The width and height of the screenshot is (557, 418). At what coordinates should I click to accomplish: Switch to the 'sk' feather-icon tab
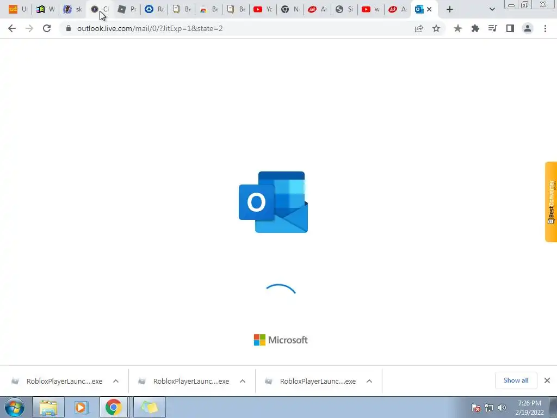coord(72,9)
